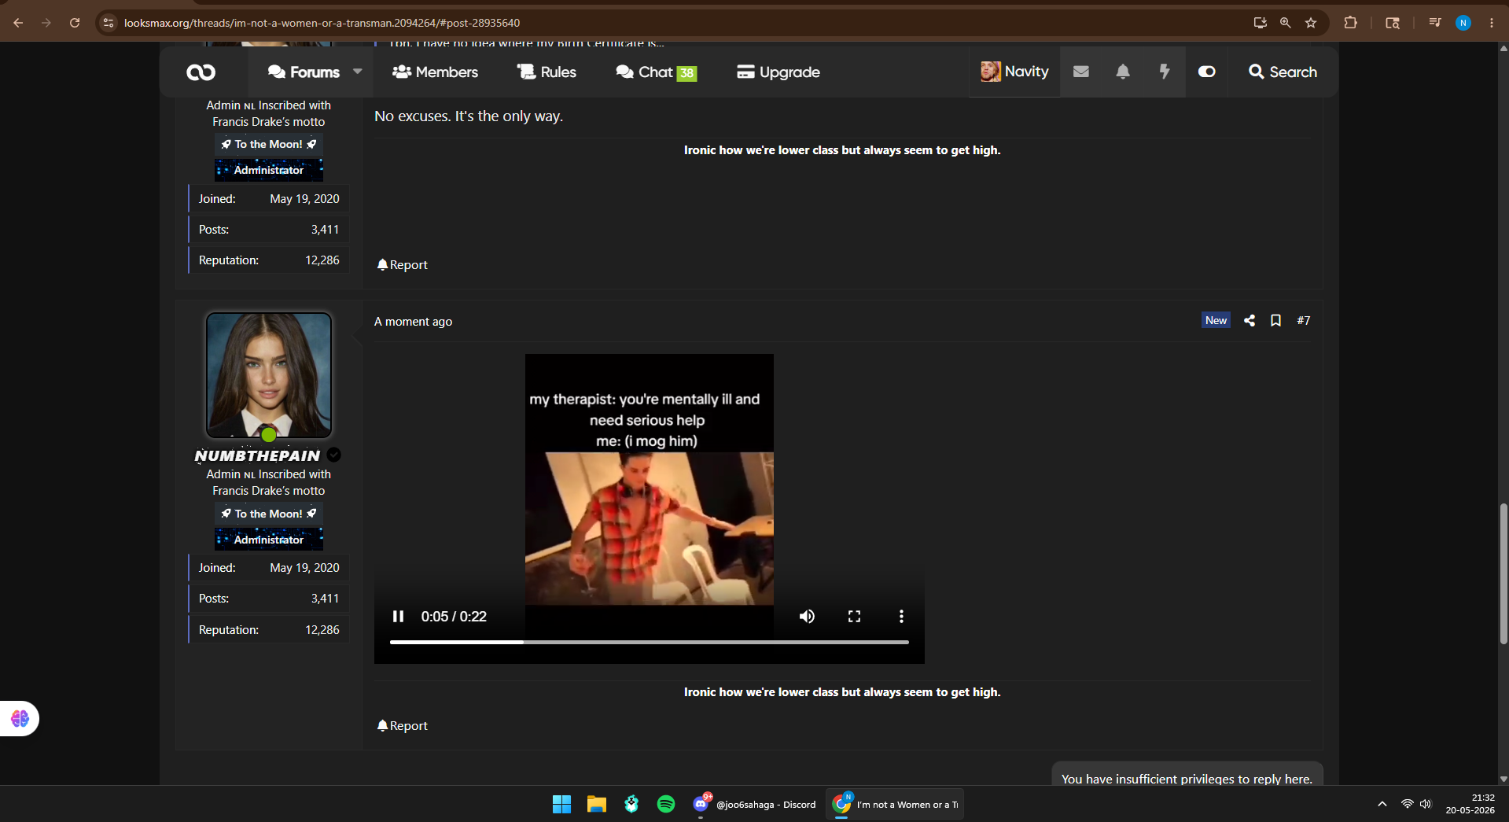This screenshot has height=822, width=1509.
Task: Share post #7 via share icon
Action: tap(1250, 320)
